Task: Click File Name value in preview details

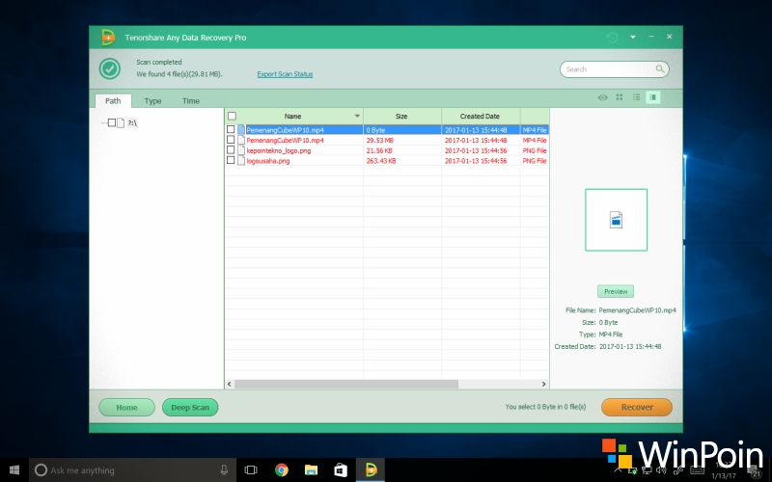Action: pos(637,310)
